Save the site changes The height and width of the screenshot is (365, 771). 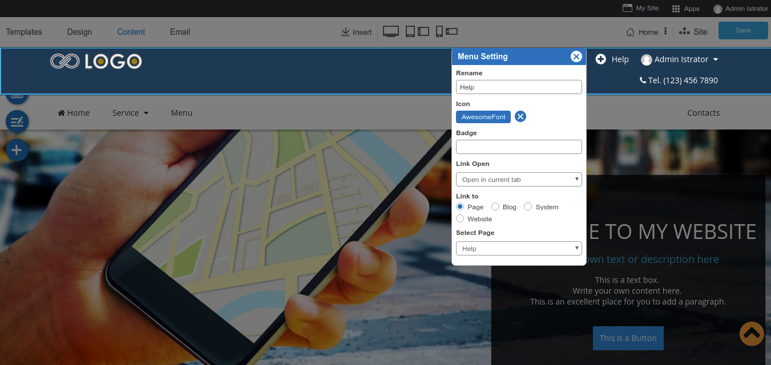[x=743, y=30]
